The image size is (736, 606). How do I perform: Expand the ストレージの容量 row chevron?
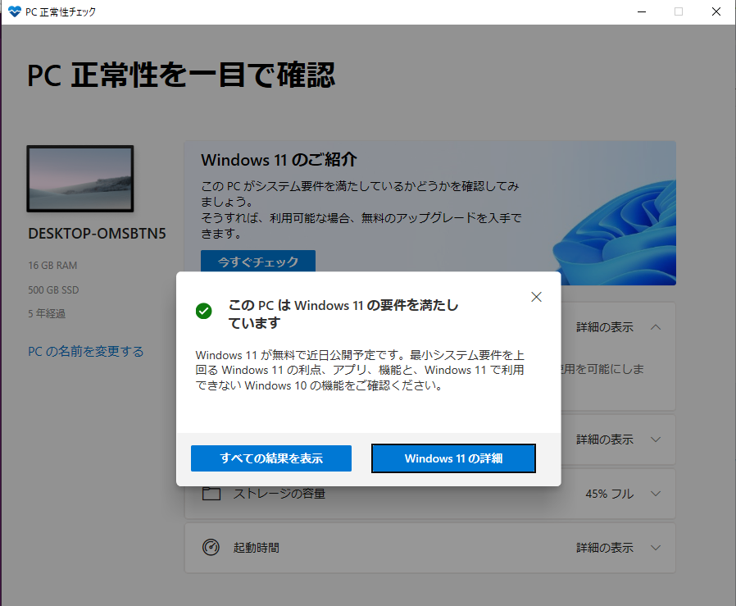pos(656,494)
